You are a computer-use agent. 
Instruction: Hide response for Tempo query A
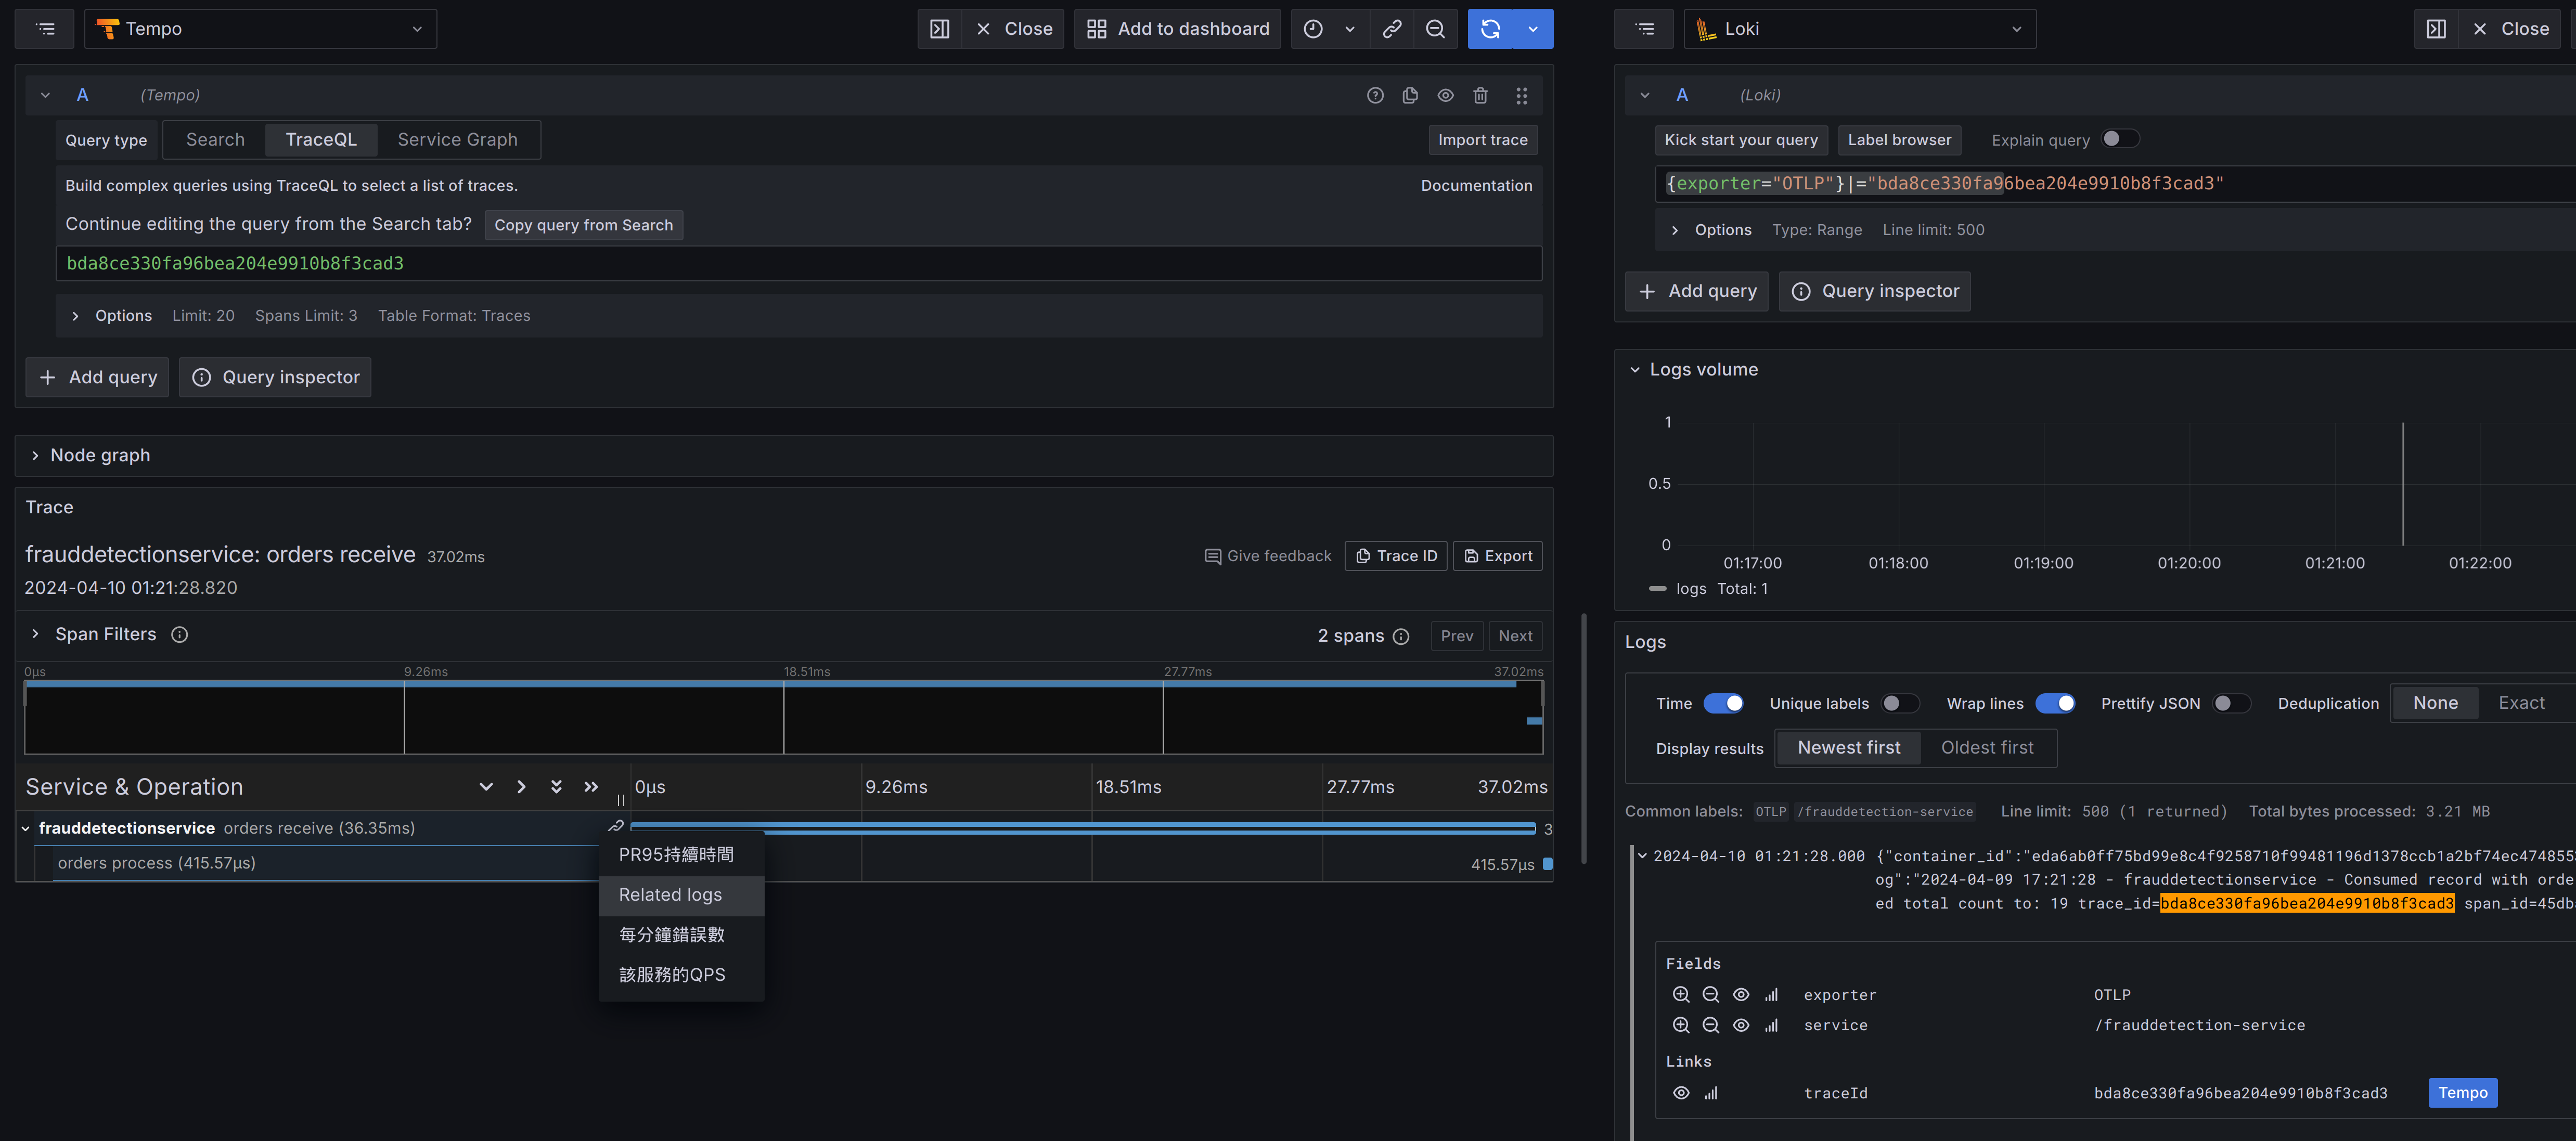point(1445,95)
